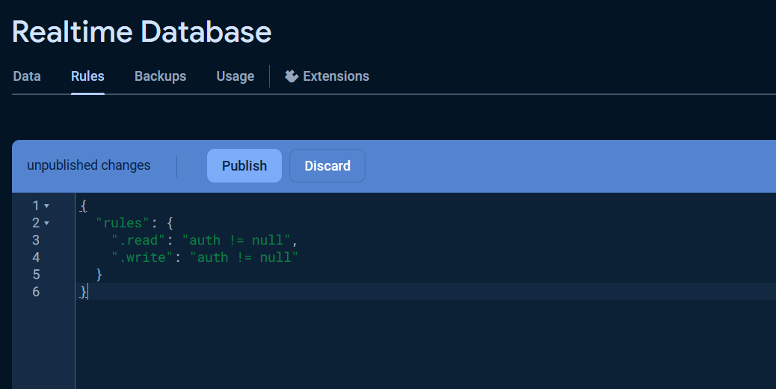The height and width of the screenshot is (389, 776).
Task: Open the Backups tab
Action: (x=160, y=76)
